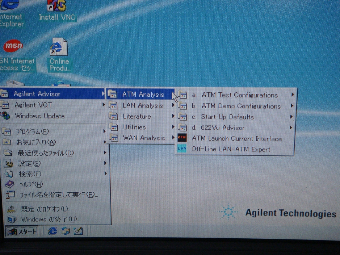Click folder icon next to Utilities
This screenshot has height=255, width=340.
pos(113,127)
